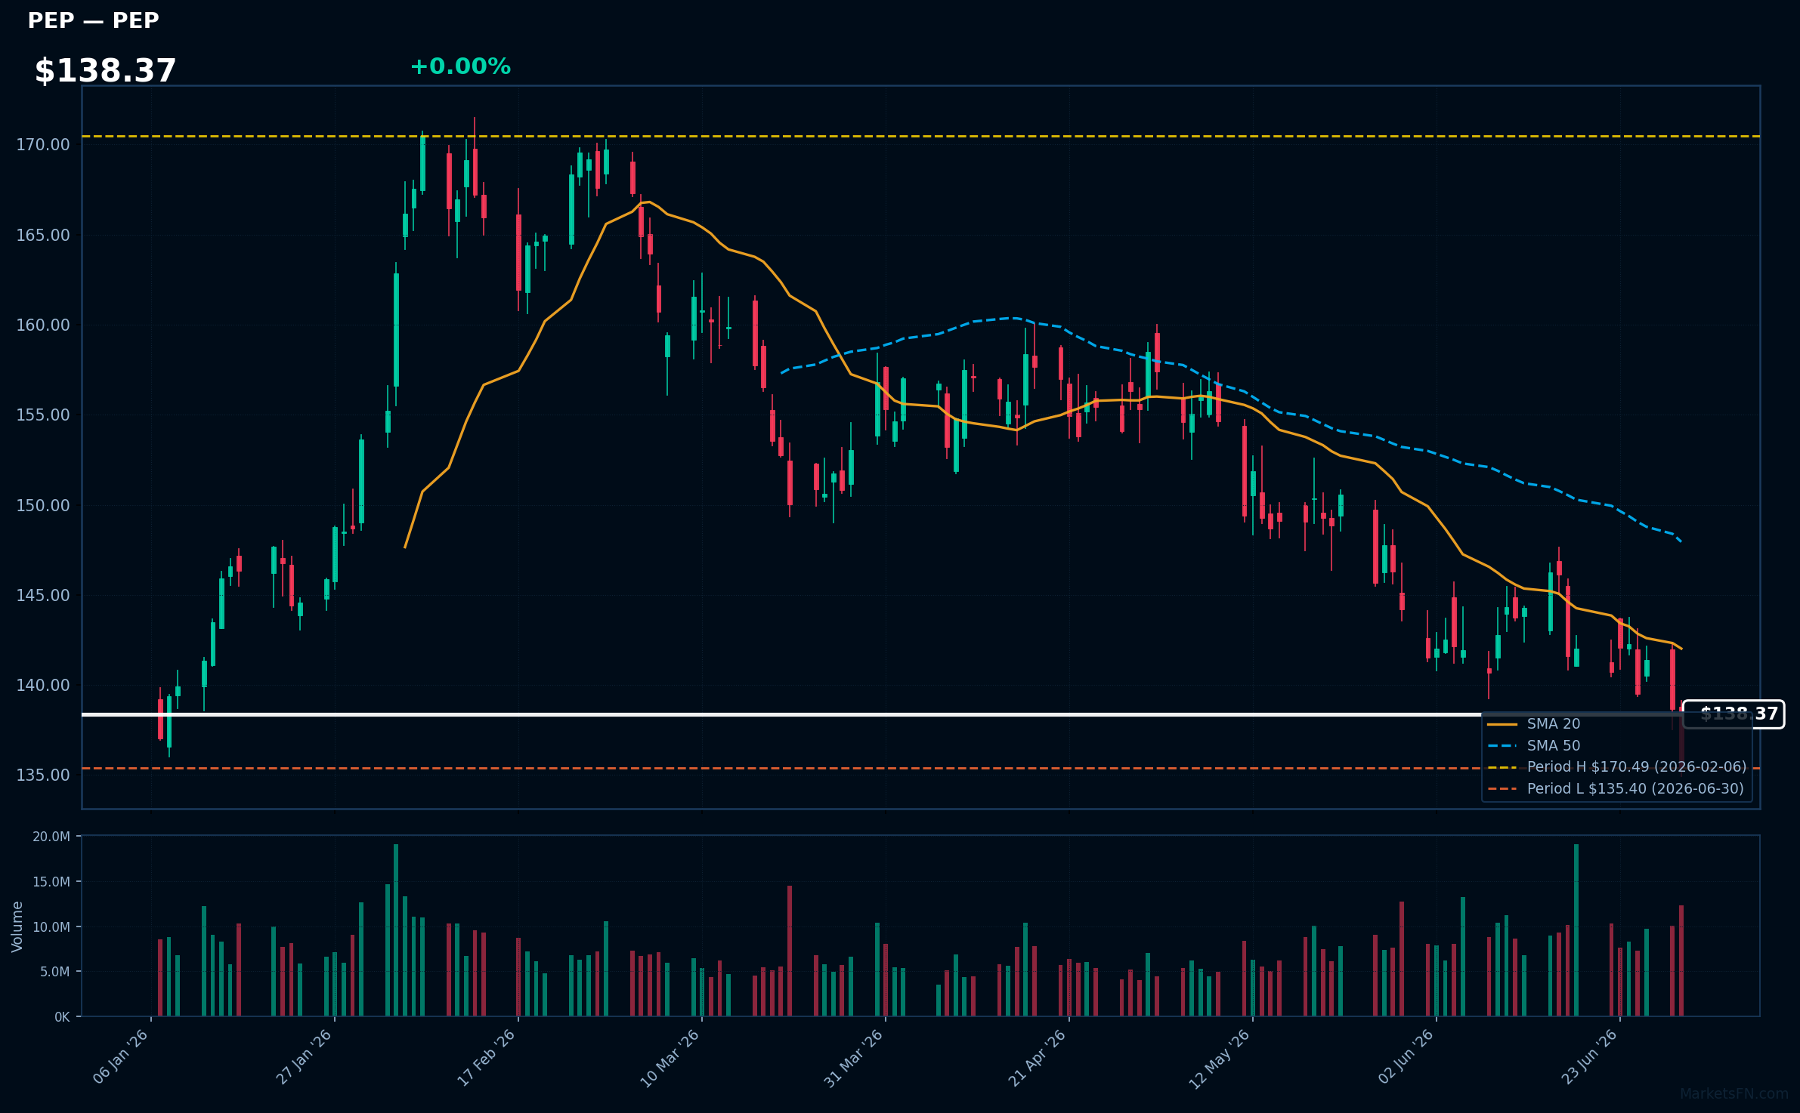
Task: Click the 170.00 price axis label
Action: click(x=43, y=145)
